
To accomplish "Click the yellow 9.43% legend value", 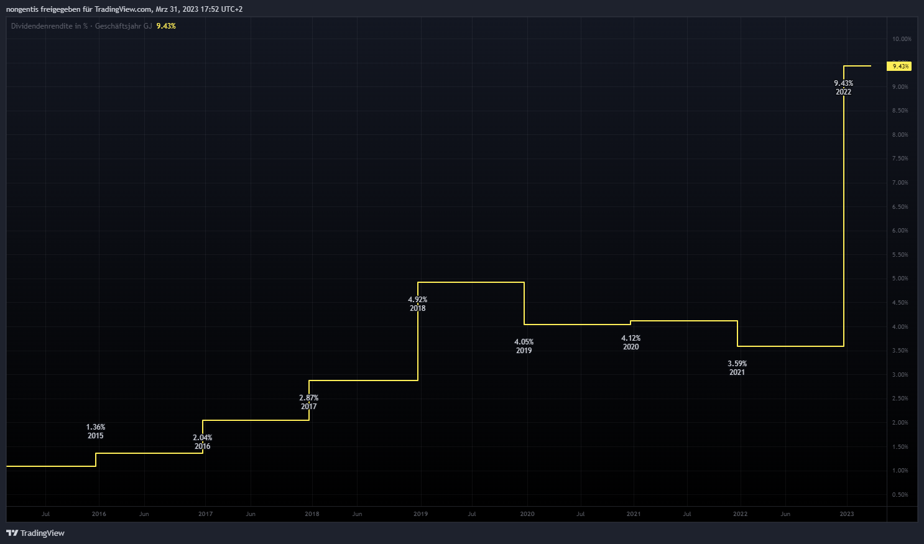I will [166, 26].
